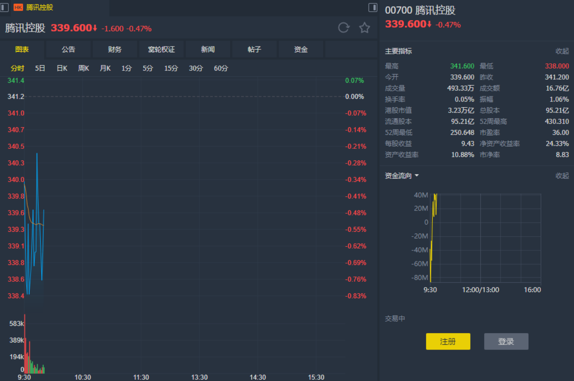The width and height of the screenshot is (574, 381).
Task: Click the -0.83% axis label
Action: tap(356, 296)
